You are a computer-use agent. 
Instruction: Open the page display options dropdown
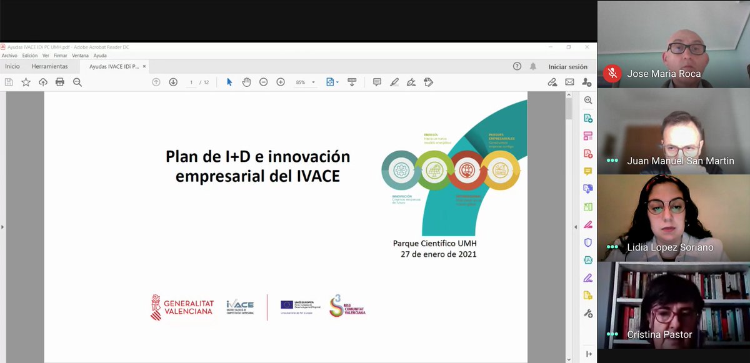tap(331, 82)
